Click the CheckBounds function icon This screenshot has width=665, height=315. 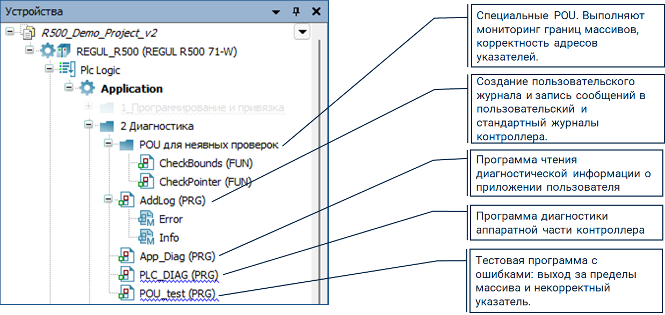[x=147, y=163]
